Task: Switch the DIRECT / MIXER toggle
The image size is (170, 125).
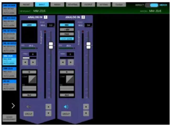Action: coord(151,5)
